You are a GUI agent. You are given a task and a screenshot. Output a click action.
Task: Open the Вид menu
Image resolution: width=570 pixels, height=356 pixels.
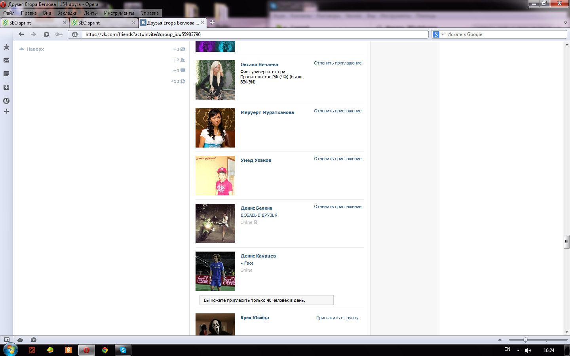(47, 13)
